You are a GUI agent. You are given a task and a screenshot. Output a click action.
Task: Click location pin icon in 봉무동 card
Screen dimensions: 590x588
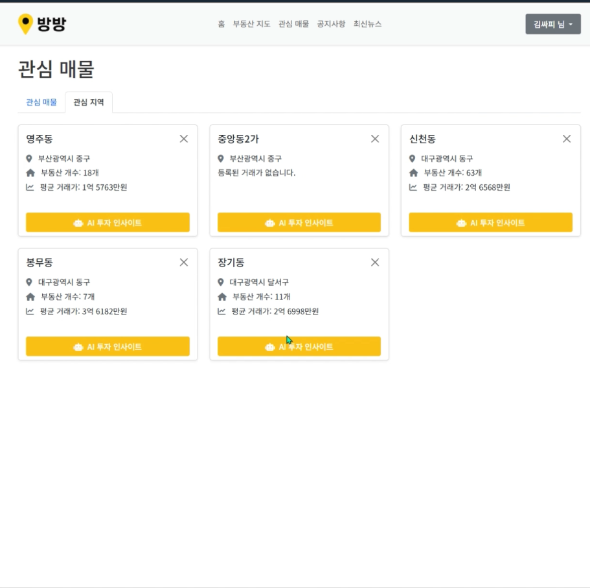[x=29, y=282]
